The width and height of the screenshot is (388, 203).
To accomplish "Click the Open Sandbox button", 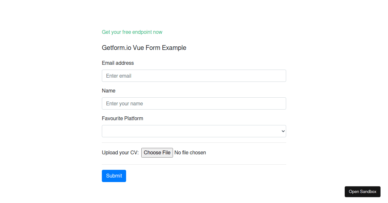I will (362, 192).
